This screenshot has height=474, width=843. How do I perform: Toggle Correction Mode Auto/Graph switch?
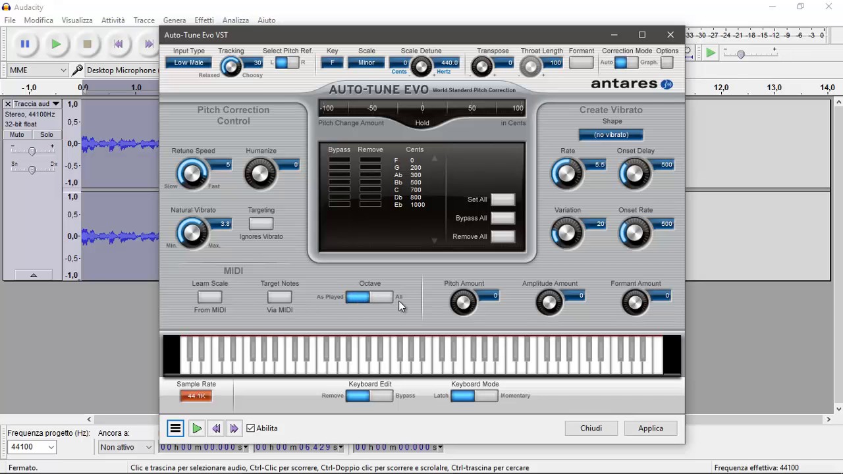click(x=626, y=63)
